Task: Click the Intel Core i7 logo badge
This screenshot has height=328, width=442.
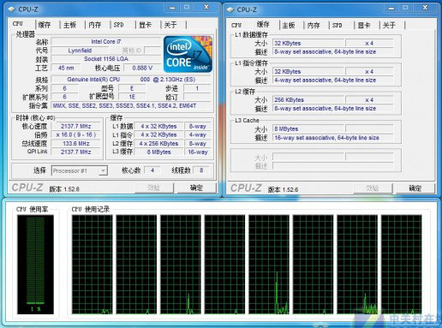Action: coord(188,54)
